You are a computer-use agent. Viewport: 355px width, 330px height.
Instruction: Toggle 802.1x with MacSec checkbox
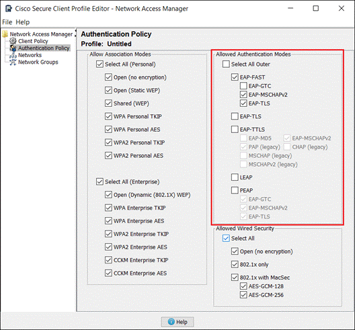tap(235, 278)
